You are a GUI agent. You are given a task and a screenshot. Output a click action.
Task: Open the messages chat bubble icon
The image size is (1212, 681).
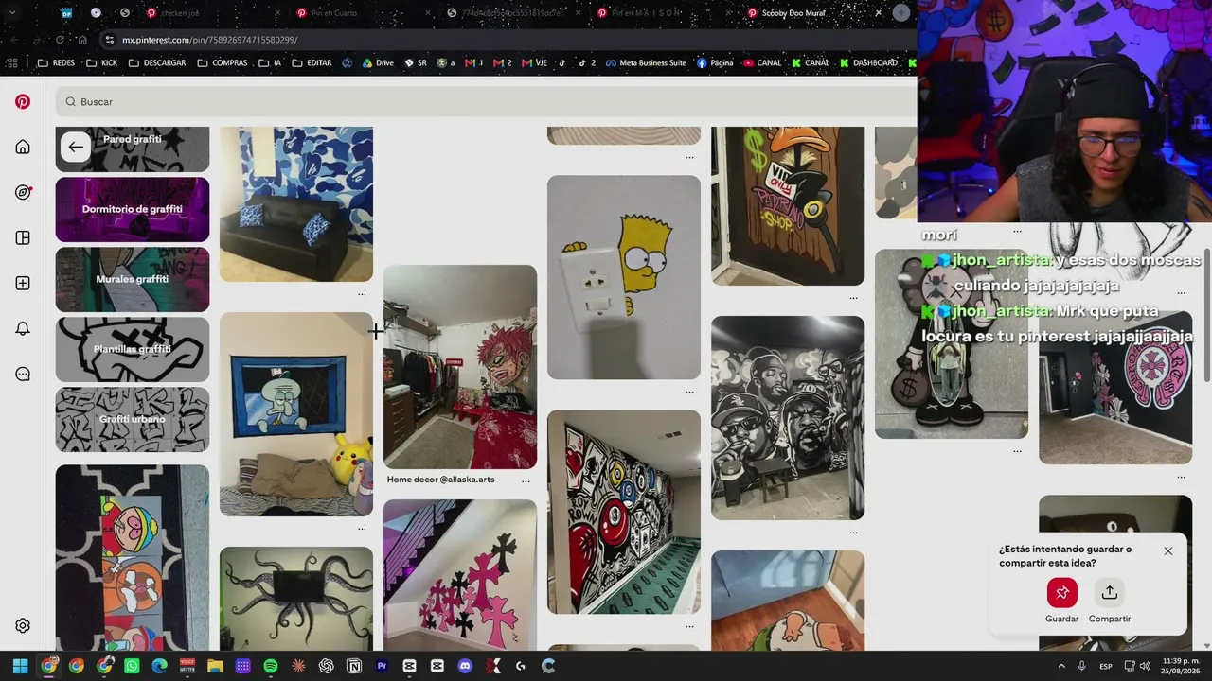(x=23, y=375)
